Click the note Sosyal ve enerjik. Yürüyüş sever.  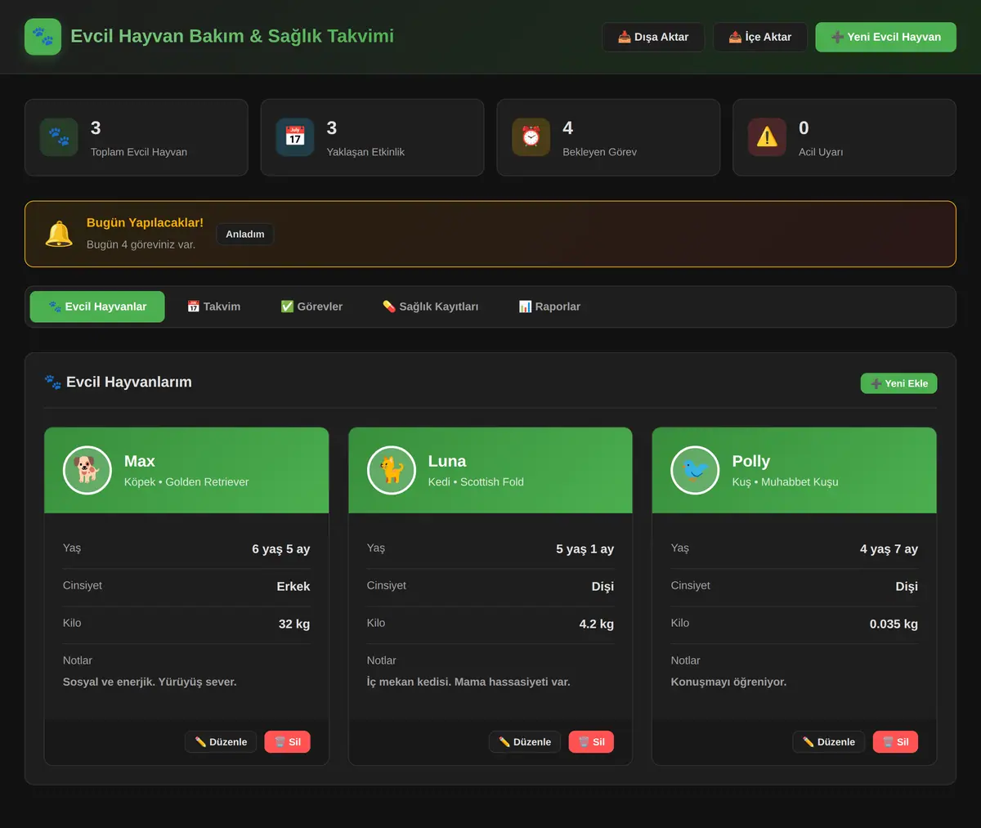pyautogui.click(x=150, y=682)
